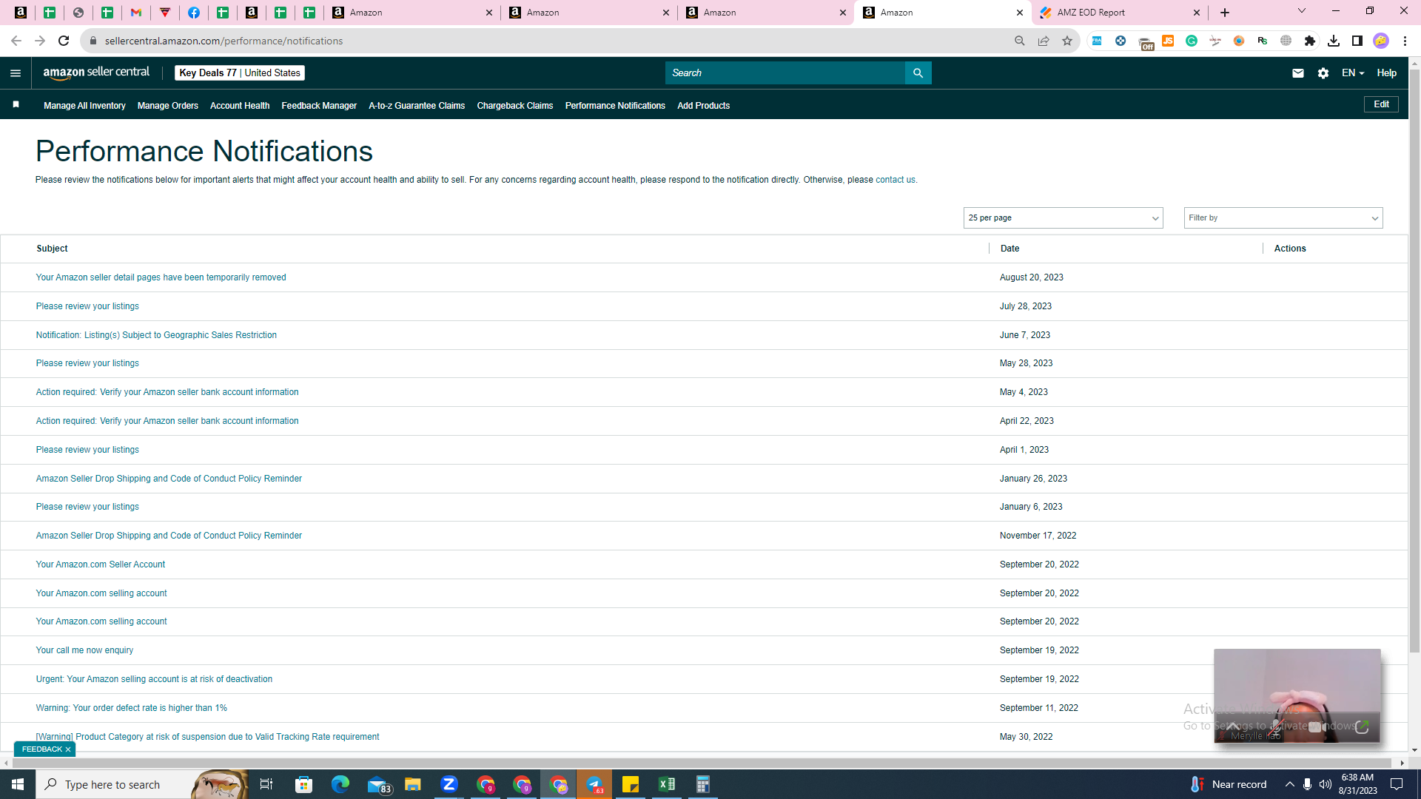Bookmark this page with the star icon

pos(1067,41)
